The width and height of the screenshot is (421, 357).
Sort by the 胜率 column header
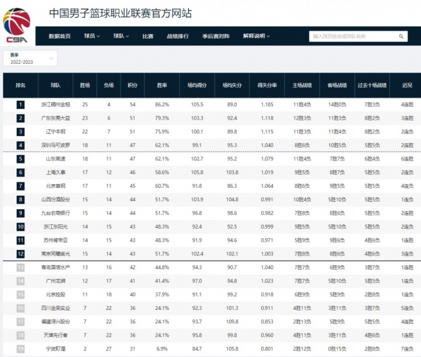[x=162, y=85]
